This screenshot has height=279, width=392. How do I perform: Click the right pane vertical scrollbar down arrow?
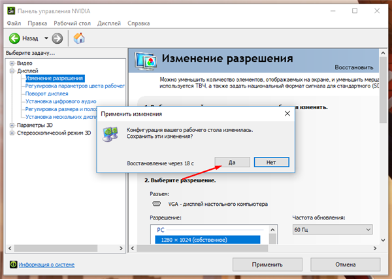(x=383, y=240)
